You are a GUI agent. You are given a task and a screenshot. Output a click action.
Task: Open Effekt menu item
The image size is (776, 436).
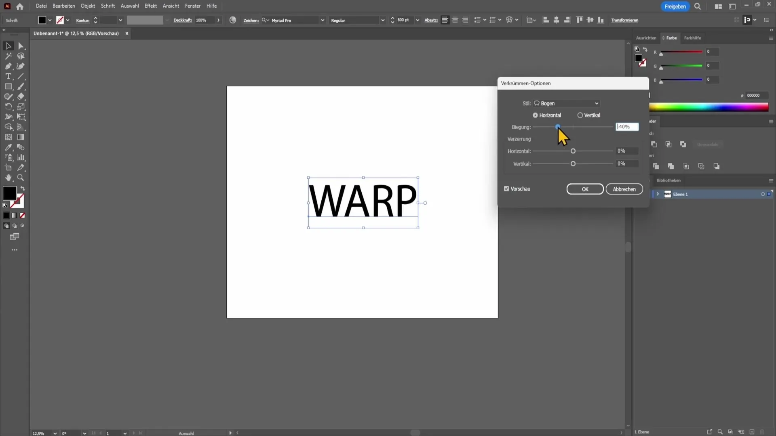pyautogui.click(x=151, y=6)
